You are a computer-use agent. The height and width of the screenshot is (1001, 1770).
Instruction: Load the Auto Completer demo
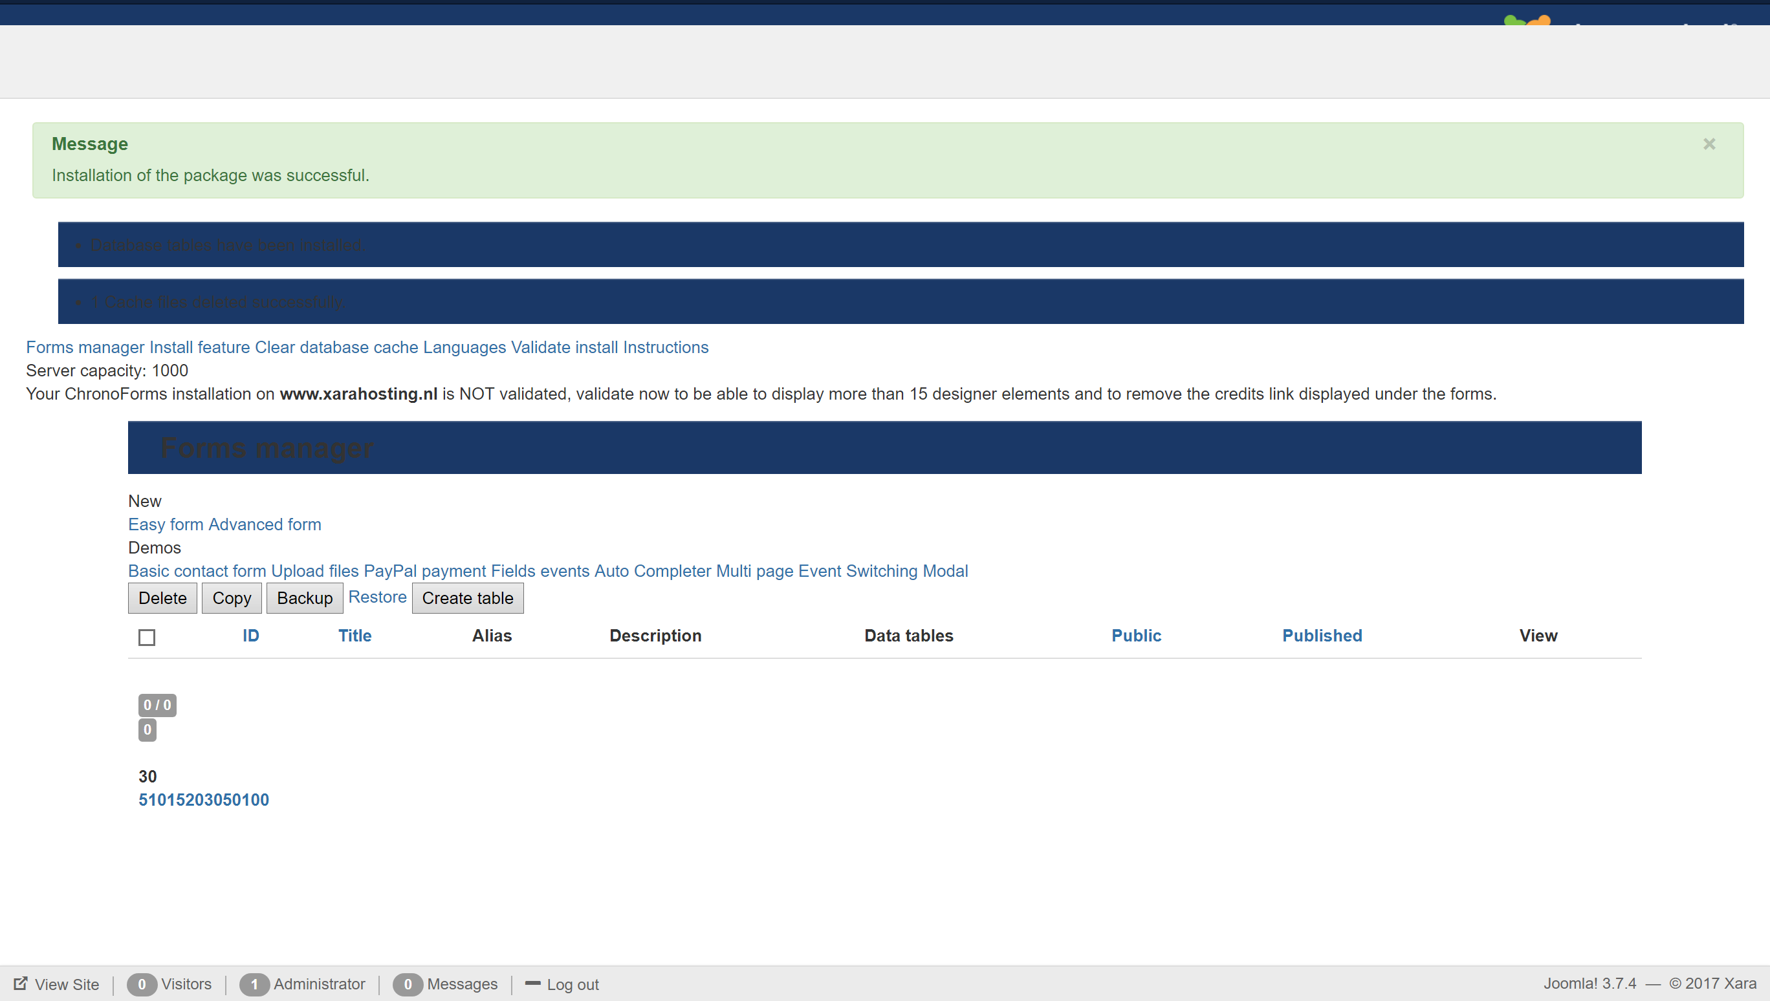coord(653,572)
